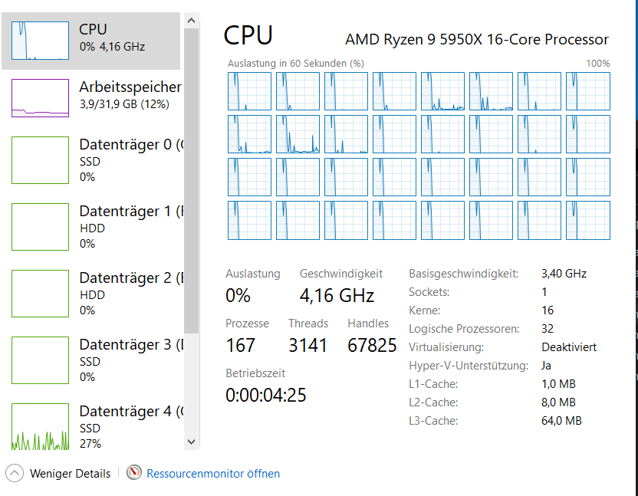Switch to Datenträger 0 SSD view
638x496 pixels.
click(90, 160)
